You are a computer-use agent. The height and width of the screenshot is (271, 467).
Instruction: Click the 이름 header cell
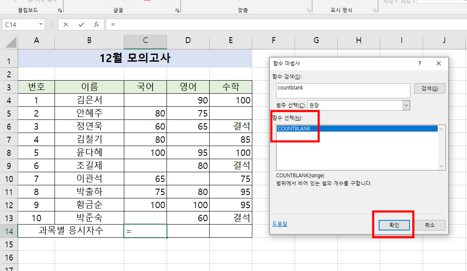[x=89, y=87]
